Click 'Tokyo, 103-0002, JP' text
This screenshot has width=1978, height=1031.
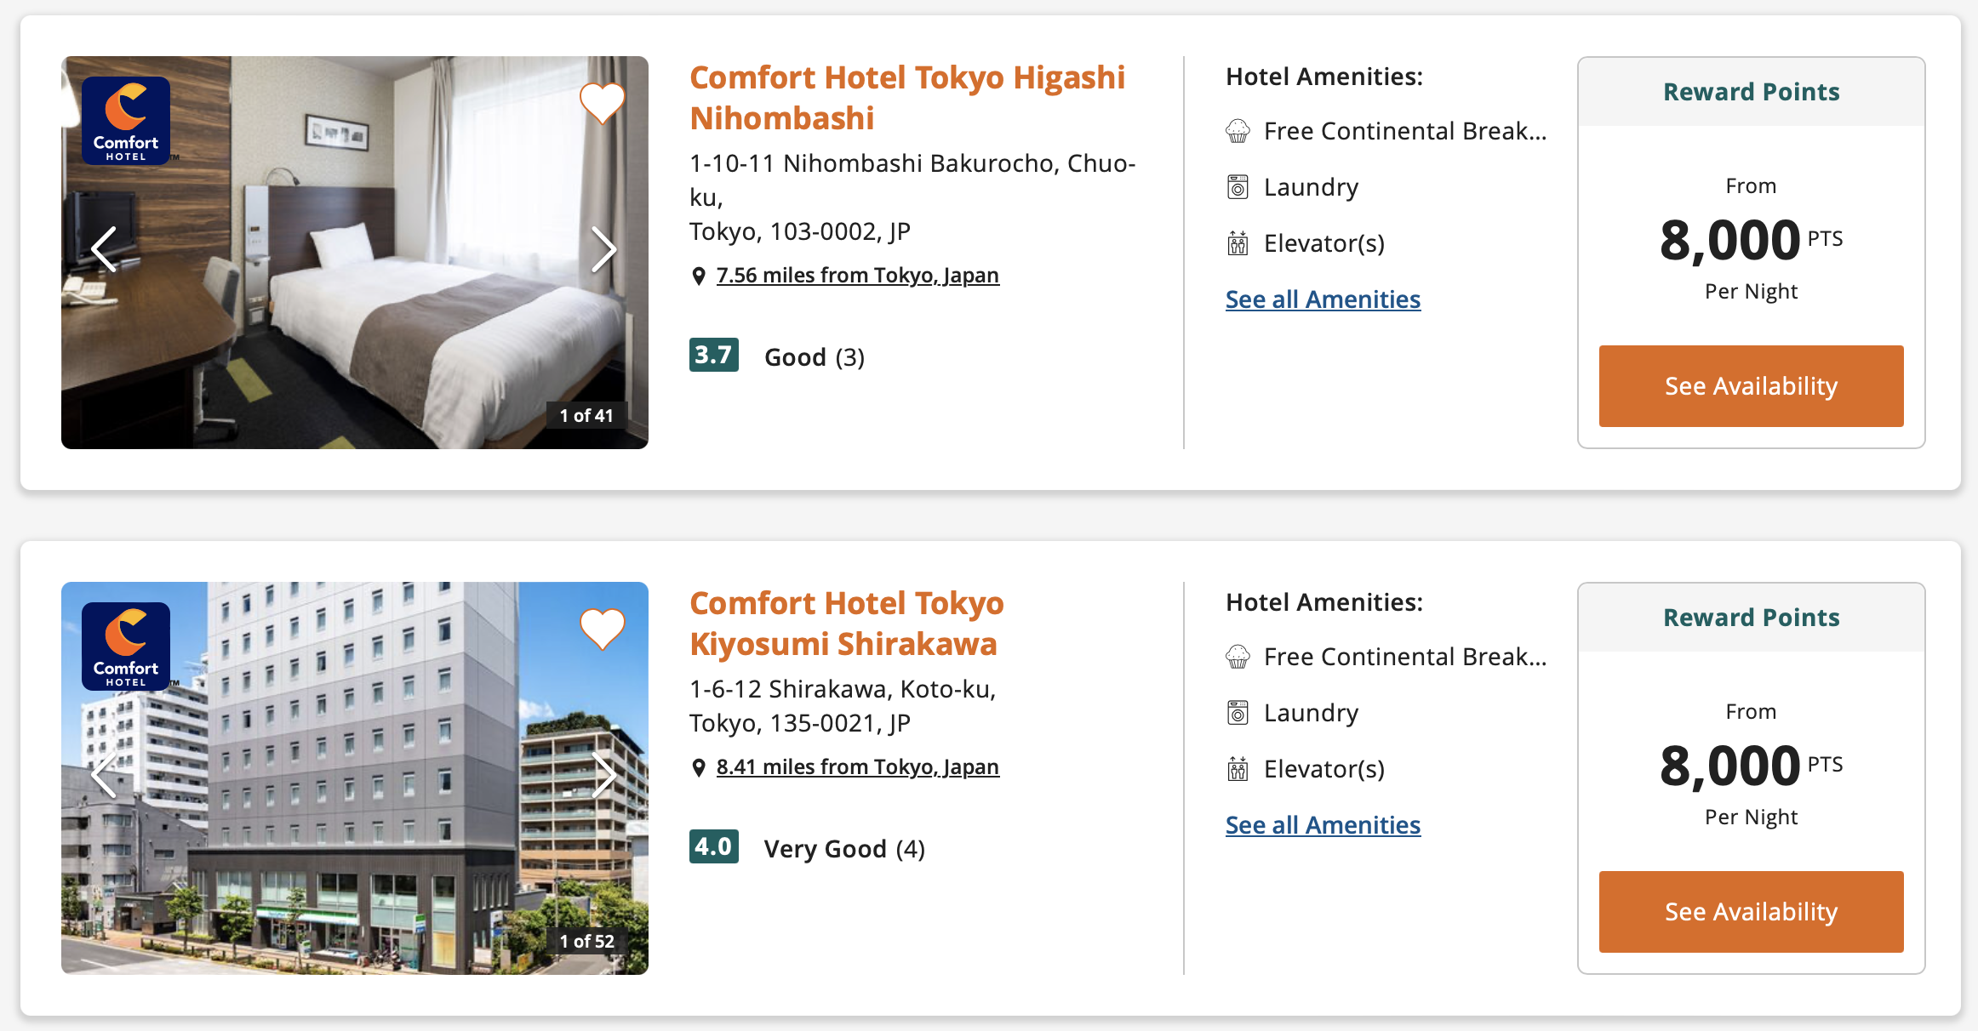click(800, 231)
